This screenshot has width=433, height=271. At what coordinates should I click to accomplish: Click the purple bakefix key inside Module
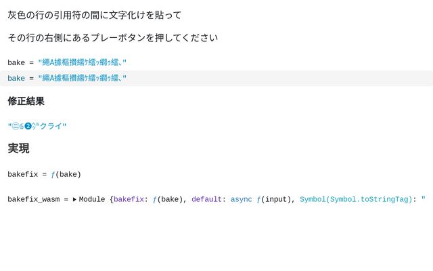pos(129,200)
